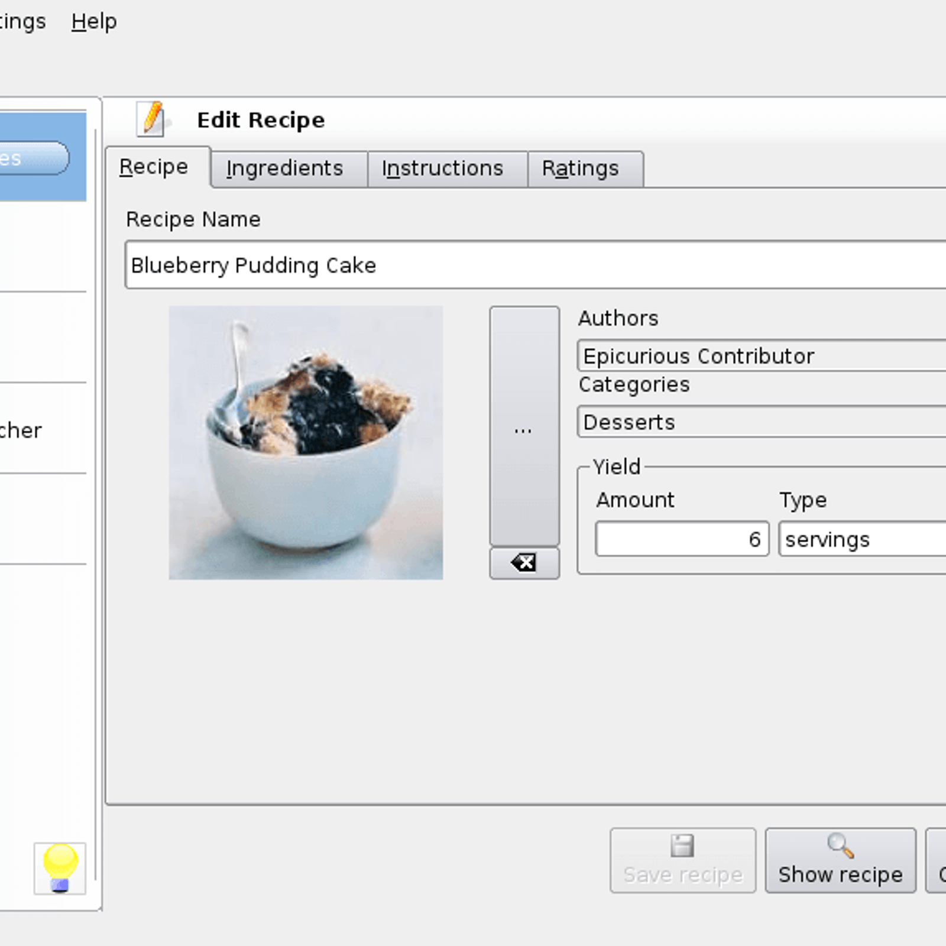
Task: Click the Type label in Yield
Action: click(x=803, y=501)
